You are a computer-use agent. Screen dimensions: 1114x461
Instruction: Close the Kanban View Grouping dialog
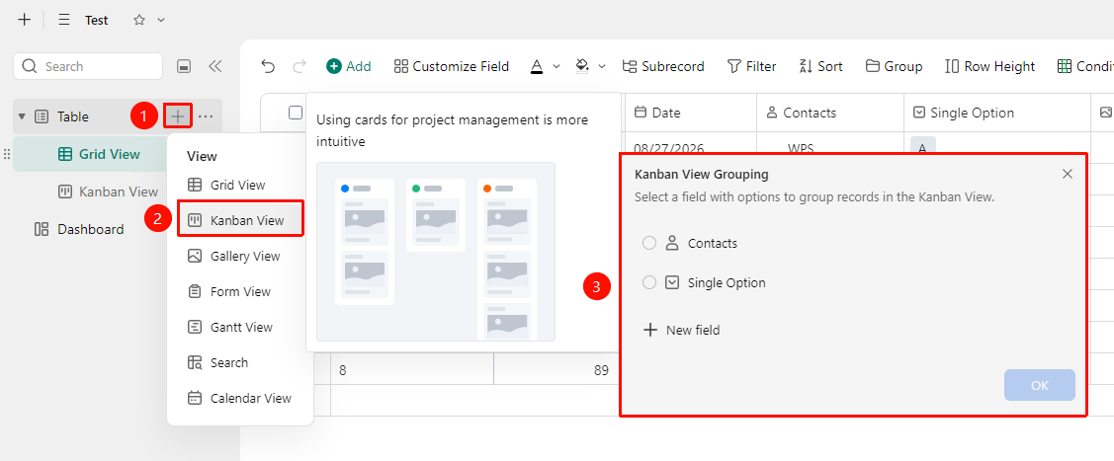tap(1068, 174)
